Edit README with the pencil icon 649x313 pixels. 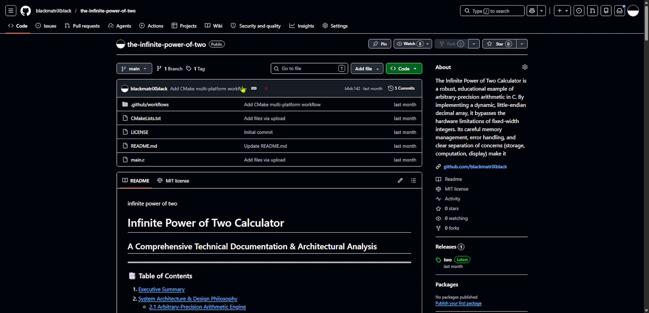click(x=400, y=181)
